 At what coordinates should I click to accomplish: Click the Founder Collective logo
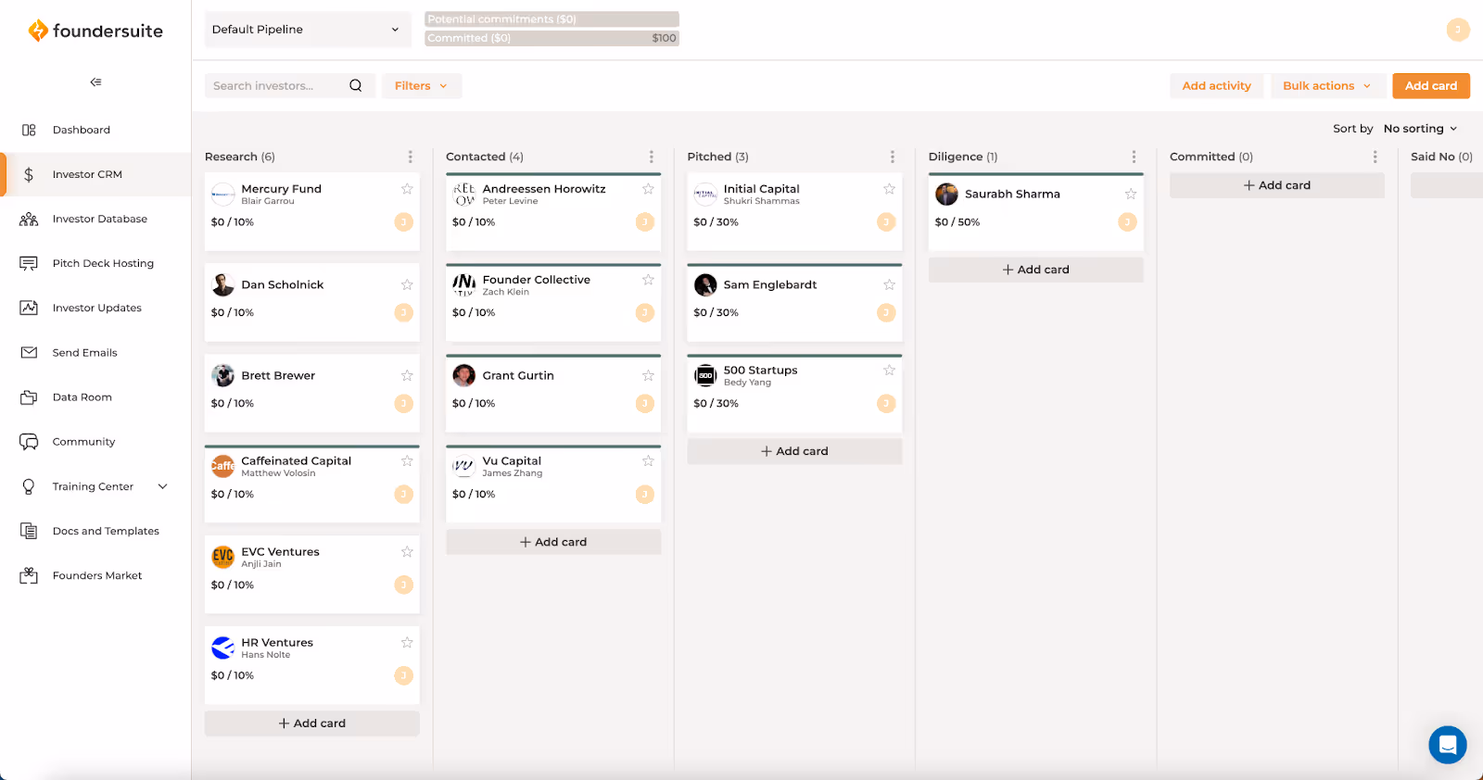pyautogui.click(x=464, y=284)
